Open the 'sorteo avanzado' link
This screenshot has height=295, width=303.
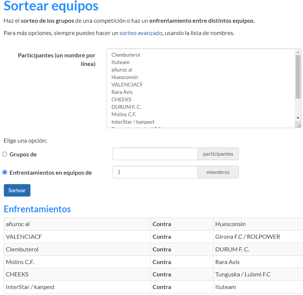tap(141, 33)
